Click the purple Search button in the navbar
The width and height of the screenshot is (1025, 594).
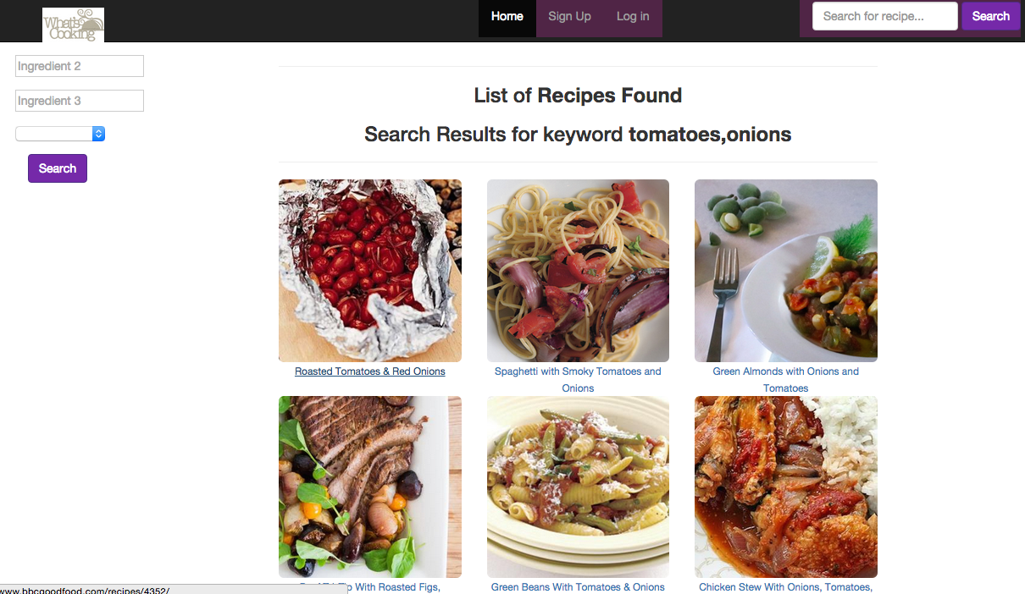coord(990,16)
